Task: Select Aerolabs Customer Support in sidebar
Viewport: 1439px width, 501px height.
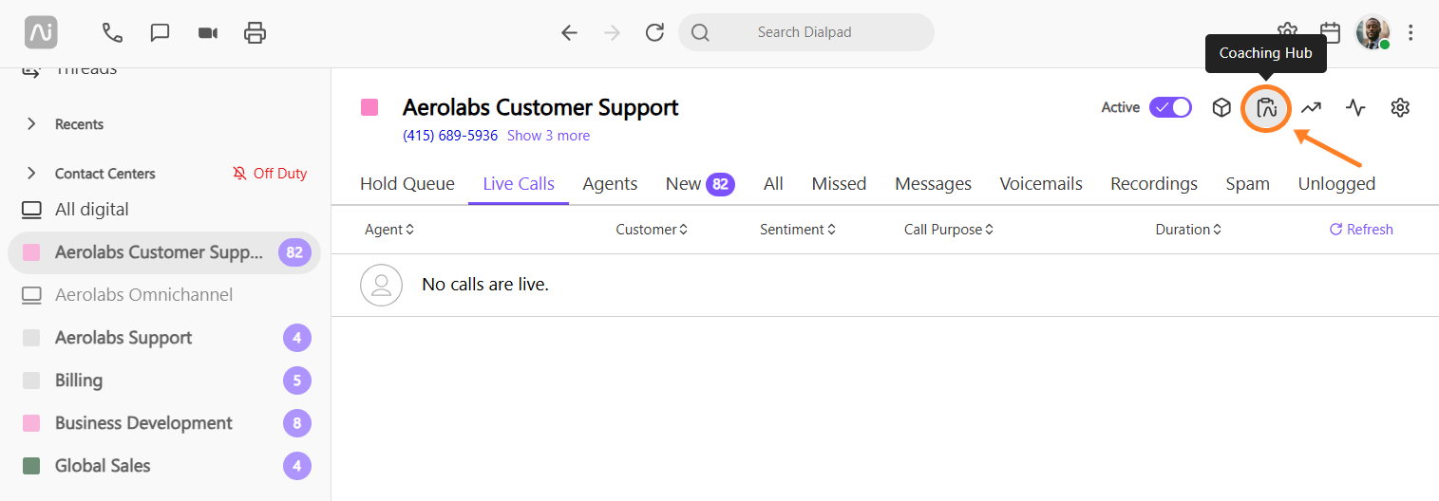Action: pyautogui.click(x=164, y=252)
